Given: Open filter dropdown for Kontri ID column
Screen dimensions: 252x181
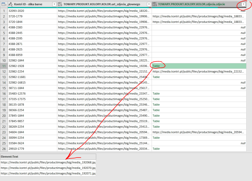Looking at the screenshot, I should click(x=54, y=4).
